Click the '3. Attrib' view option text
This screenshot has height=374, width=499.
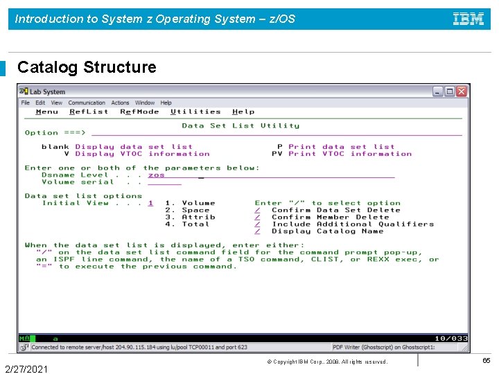click(191, 217)
